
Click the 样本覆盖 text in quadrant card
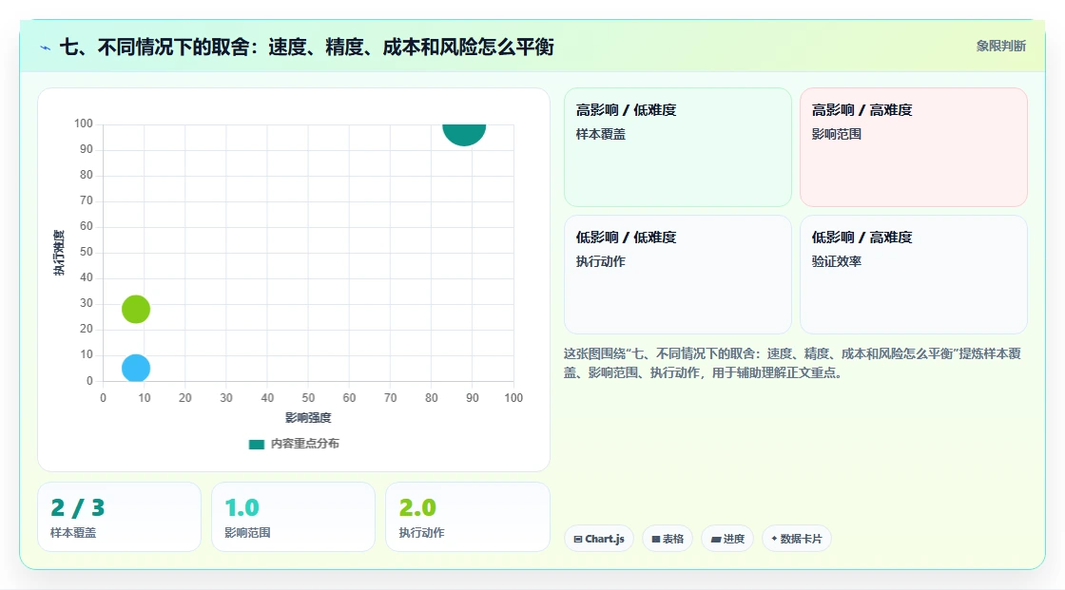point(600,134)
